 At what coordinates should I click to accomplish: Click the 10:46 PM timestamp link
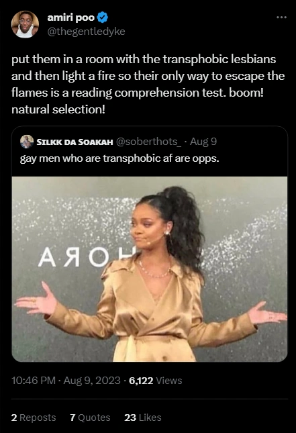pyautogui.click(x=34, y=381)
